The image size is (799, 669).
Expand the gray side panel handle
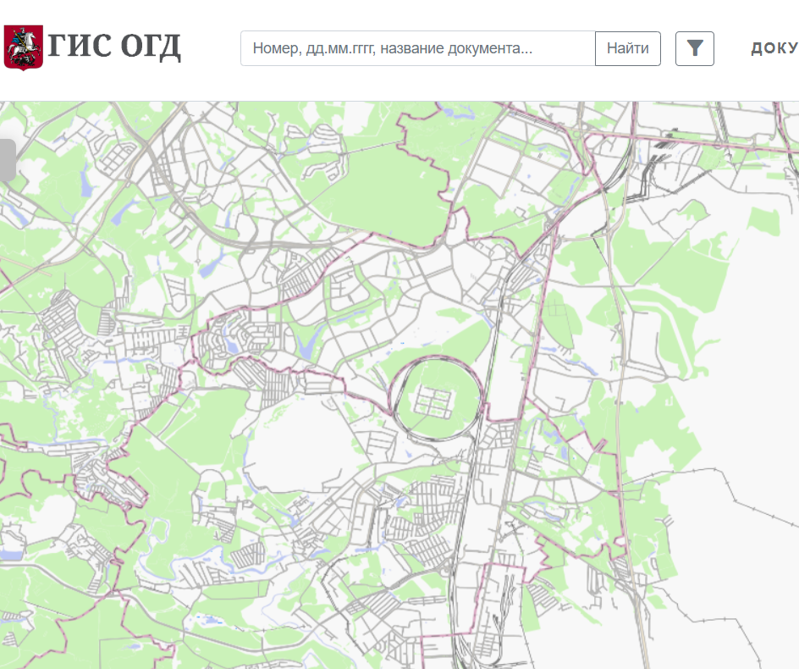7,161
